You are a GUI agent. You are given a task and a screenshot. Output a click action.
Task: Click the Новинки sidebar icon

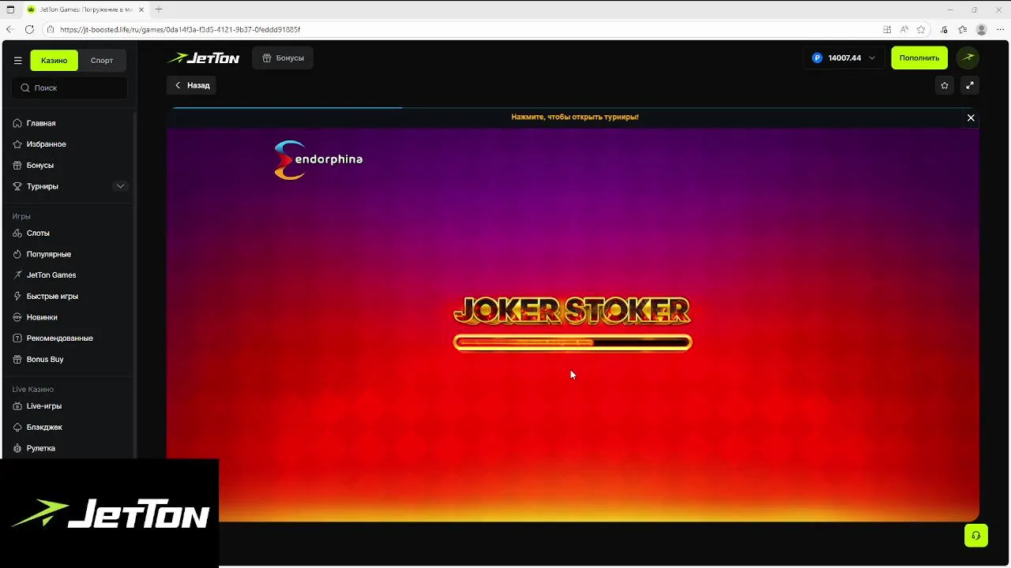pyautogui.click(x=17, y=317)
